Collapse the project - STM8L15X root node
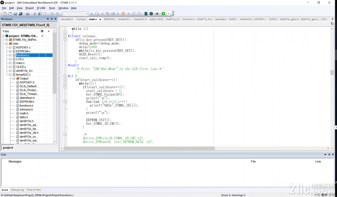Viewport: 337px width, 197px height. click(3, 36)
